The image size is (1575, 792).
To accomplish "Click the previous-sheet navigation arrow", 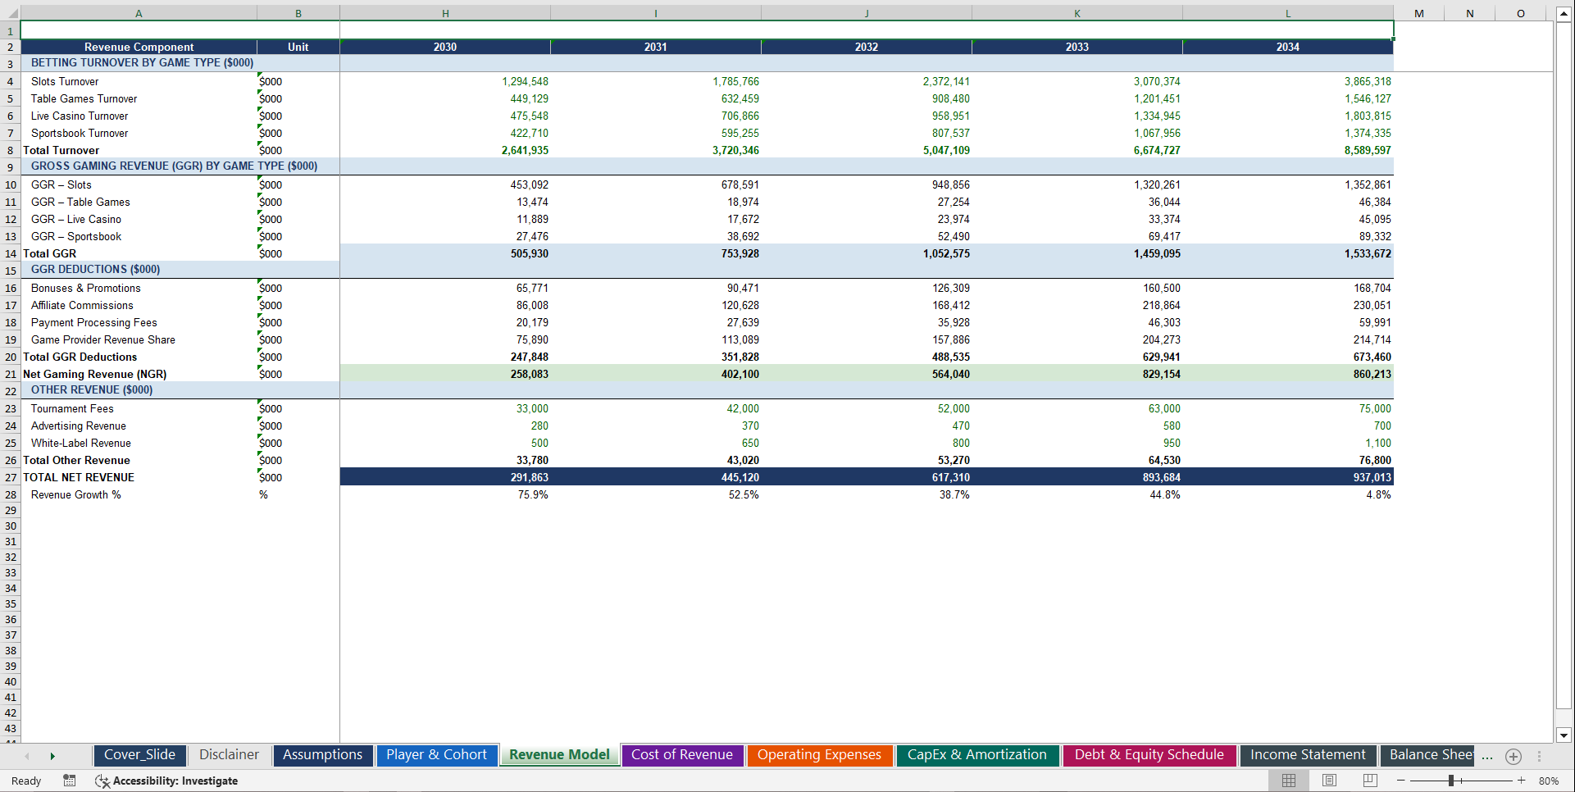I will (x=28, y=756).
